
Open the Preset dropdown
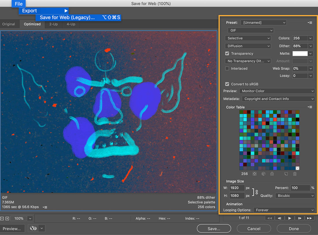(263, 23)
